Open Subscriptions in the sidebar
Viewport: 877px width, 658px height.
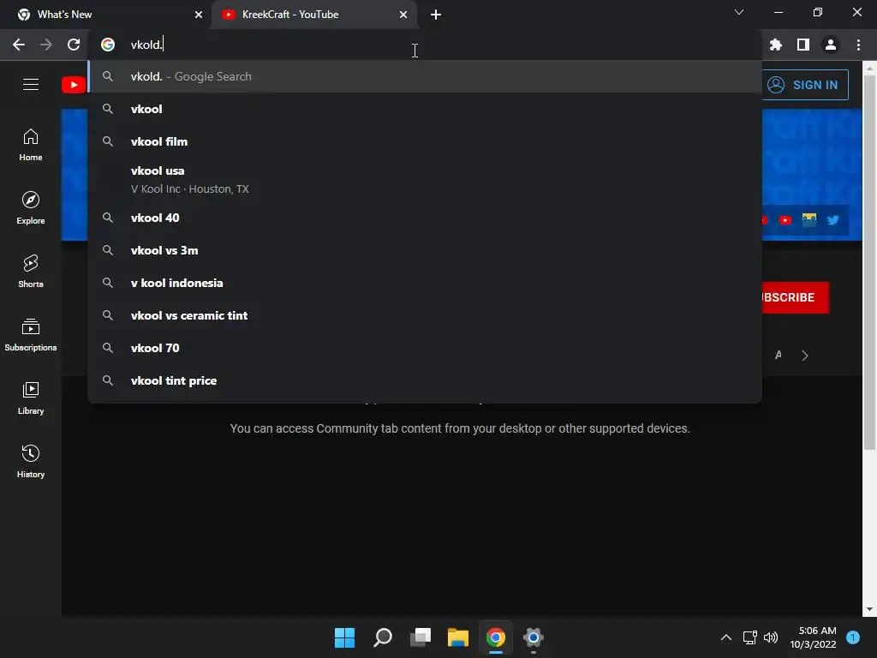click(x=31, y=335)
